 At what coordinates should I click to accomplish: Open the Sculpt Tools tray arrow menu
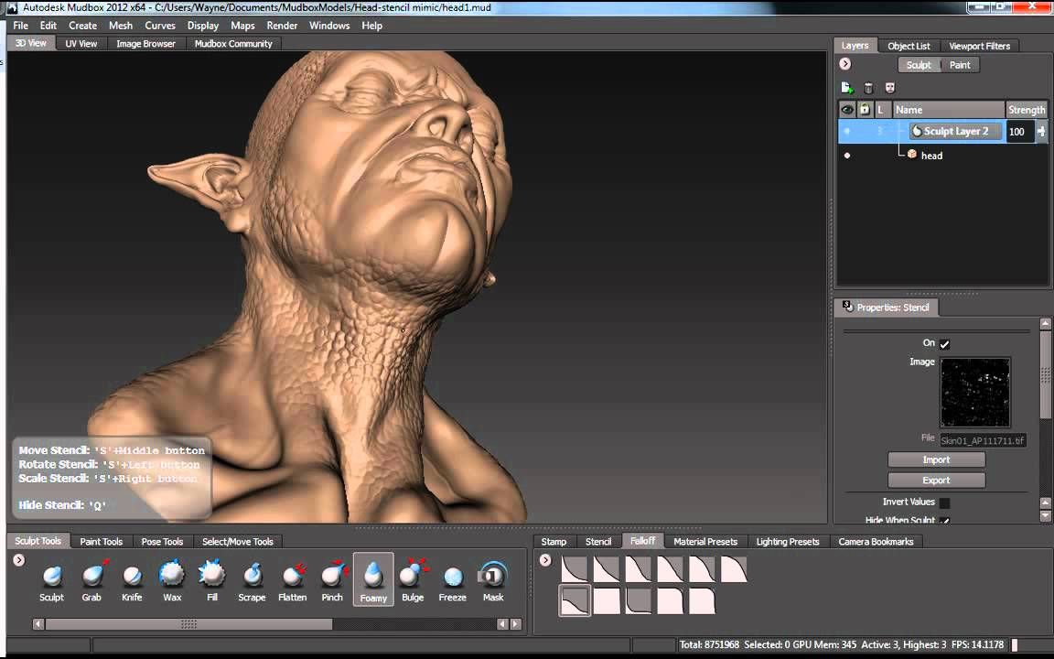[x=19, y=559]
